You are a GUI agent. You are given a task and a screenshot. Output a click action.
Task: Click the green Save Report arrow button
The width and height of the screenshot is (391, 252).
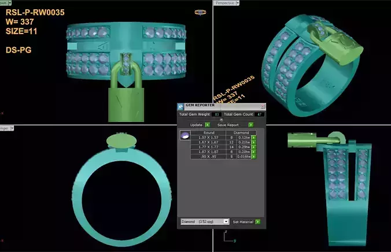coord(251,125)
